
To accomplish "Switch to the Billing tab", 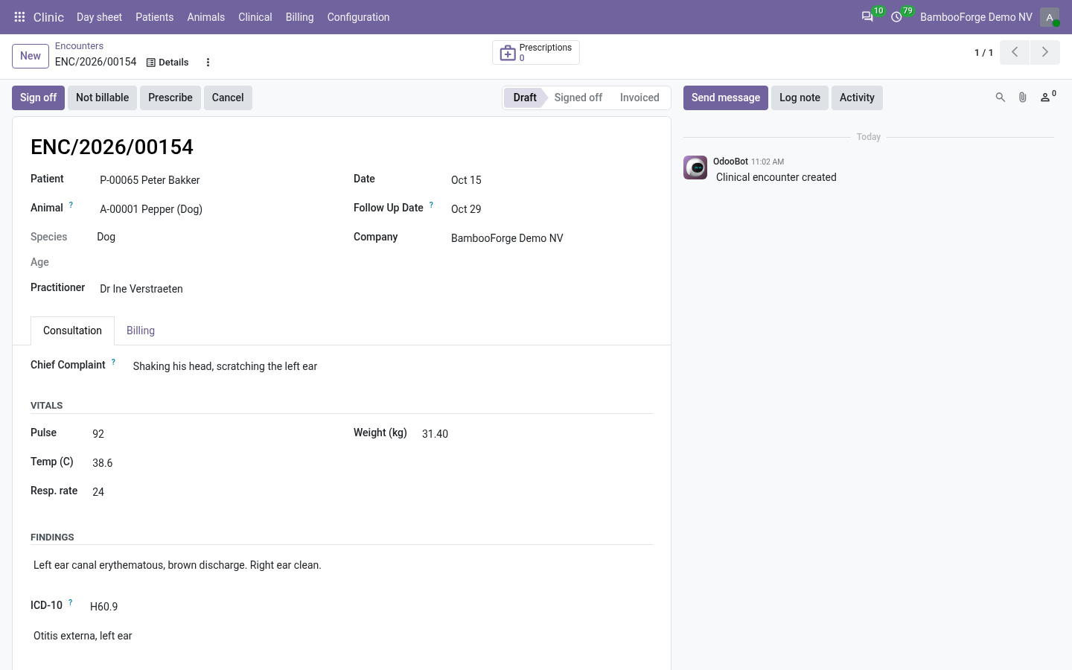I will [x=141, y=331].
